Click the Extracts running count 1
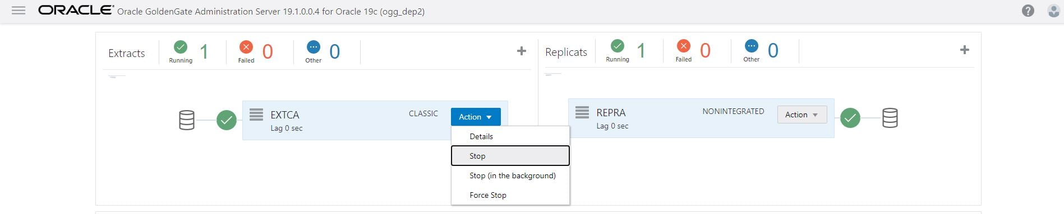Viewport: 1064px width, 214px height. coord(204,51)
